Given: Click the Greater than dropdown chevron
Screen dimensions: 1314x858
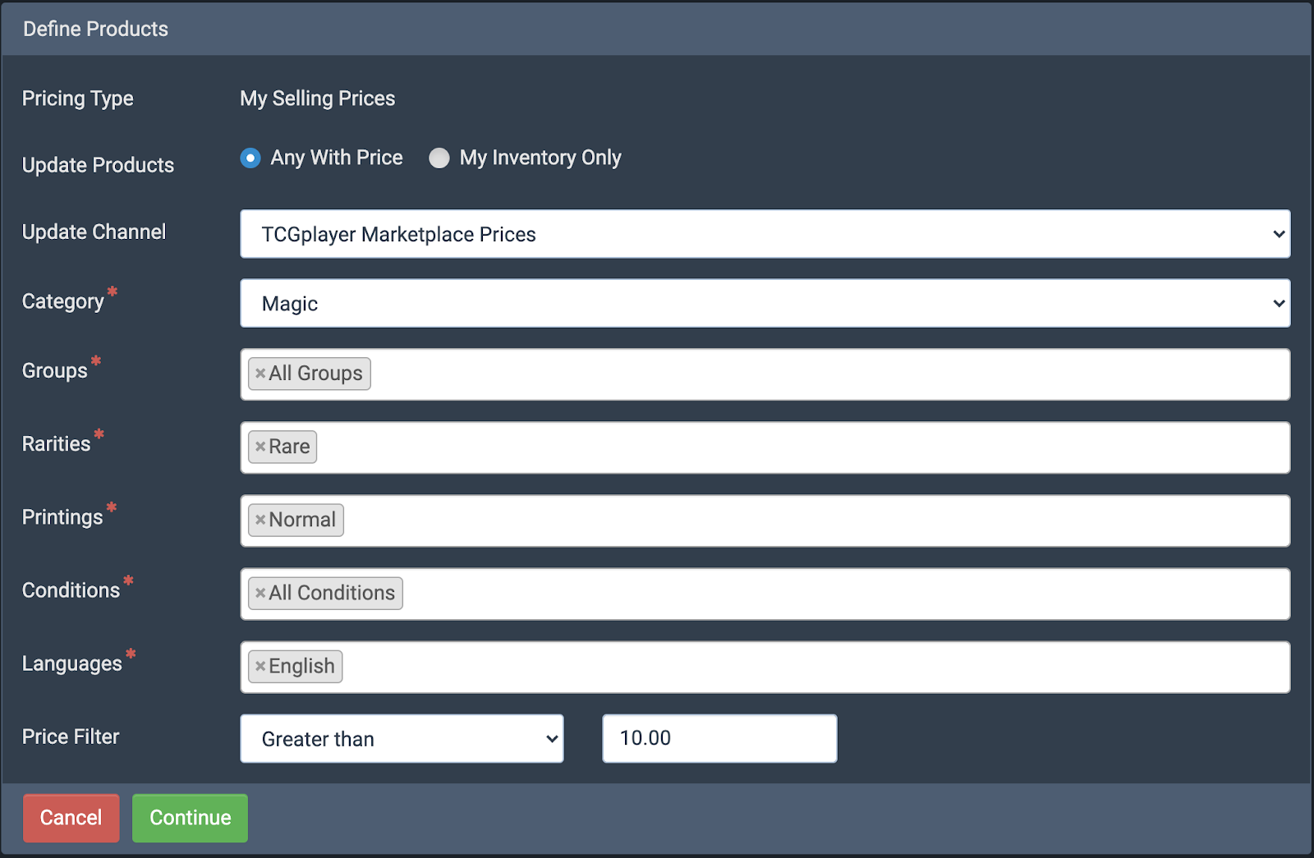Looking at the screenshot, I should 552,738.
